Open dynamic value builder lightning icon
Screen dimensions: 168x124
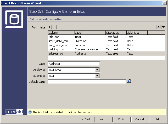click(x=129, y=81)
